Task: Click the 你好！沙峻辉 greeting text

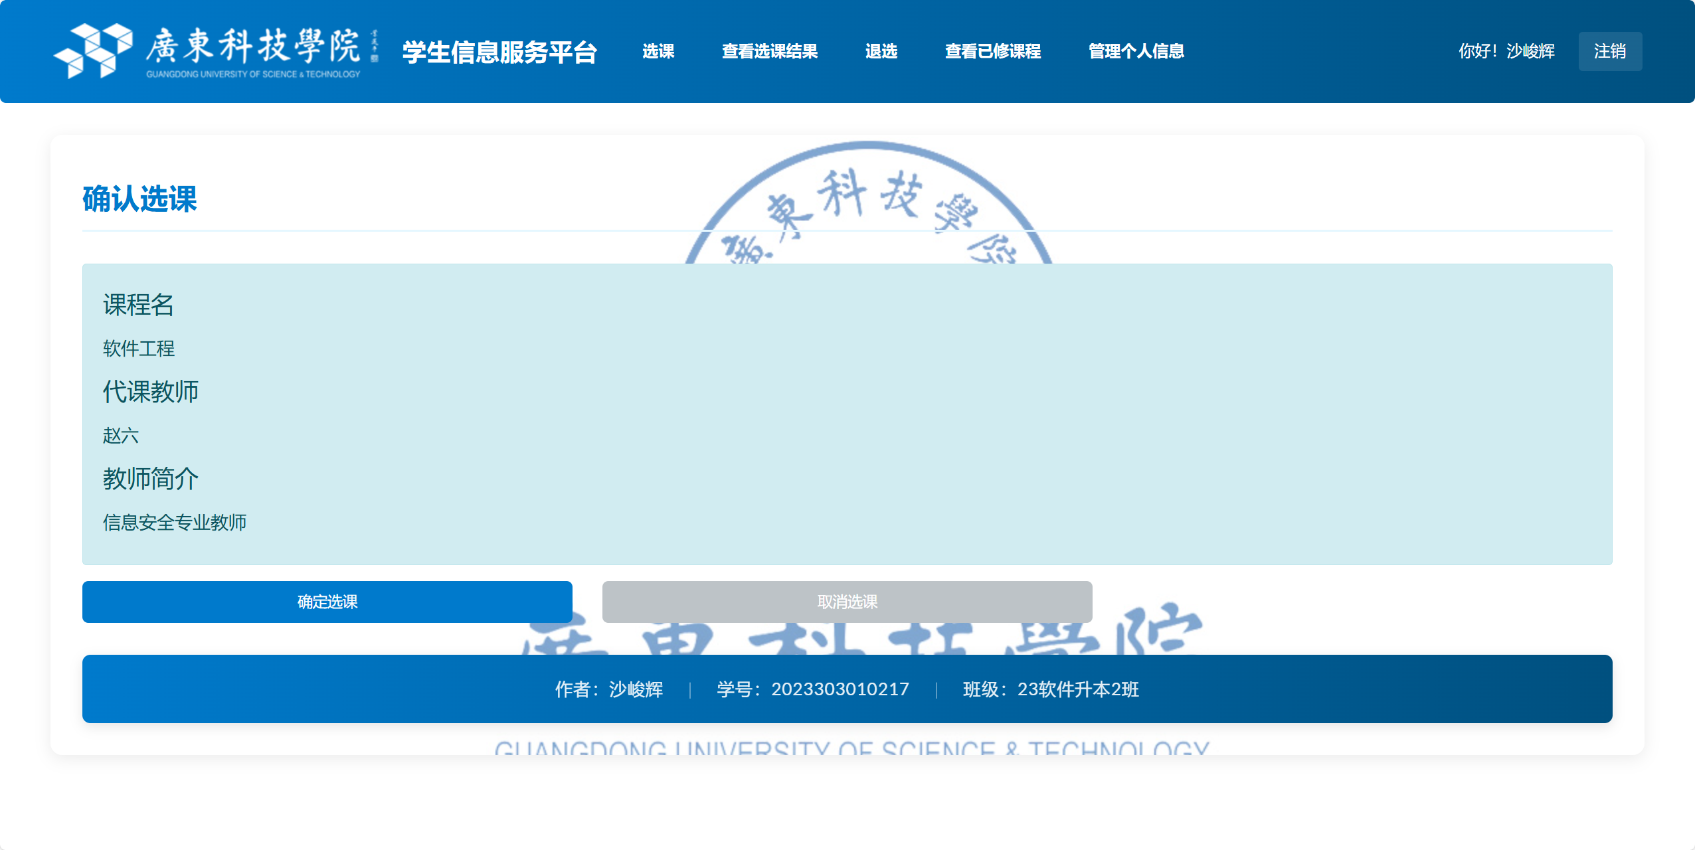Action: (x=1506, y=51)
